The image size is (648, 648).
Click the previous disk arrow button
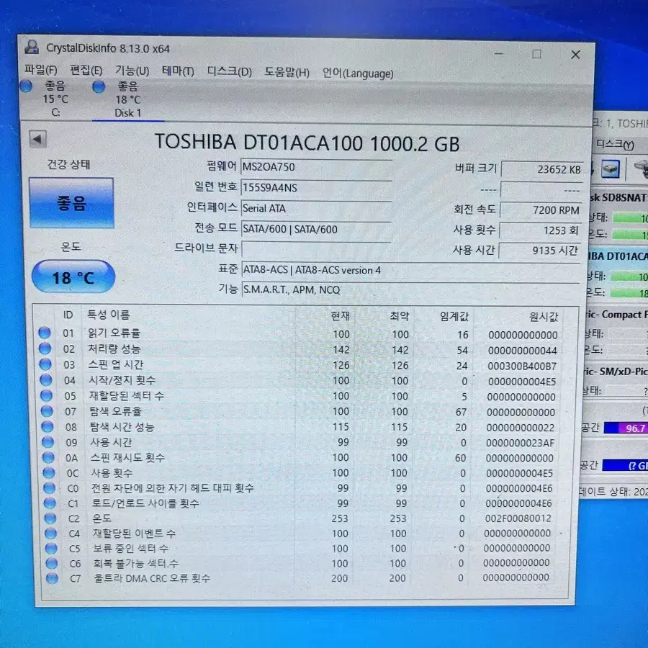point(37,139)
